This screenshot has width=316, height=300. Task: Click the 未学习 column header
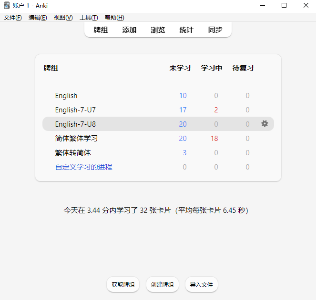180,68
